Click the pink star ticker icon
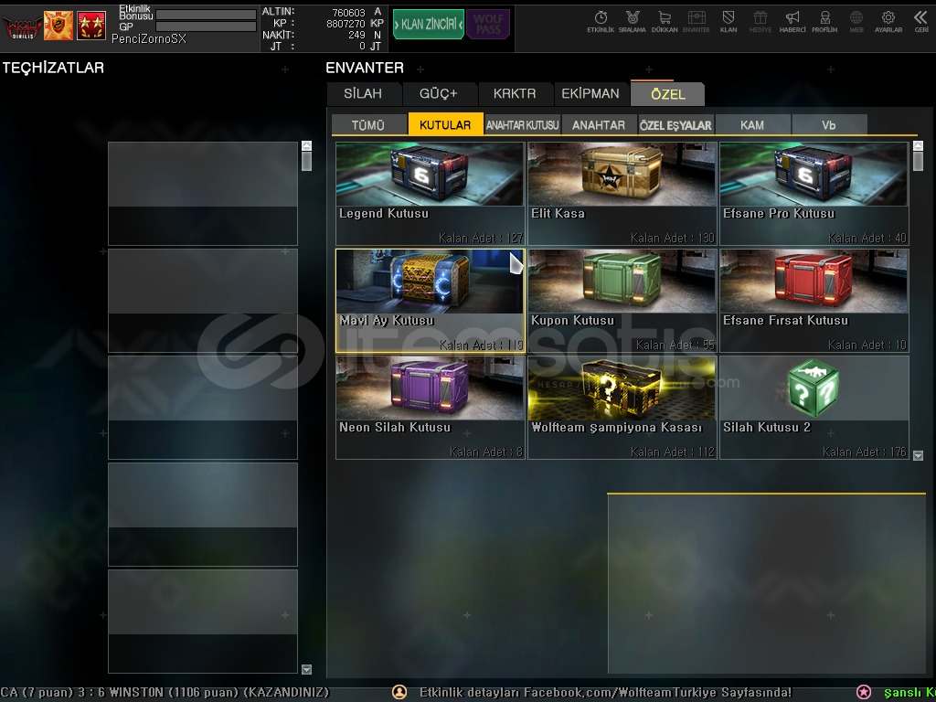 [x=863, y=692]
